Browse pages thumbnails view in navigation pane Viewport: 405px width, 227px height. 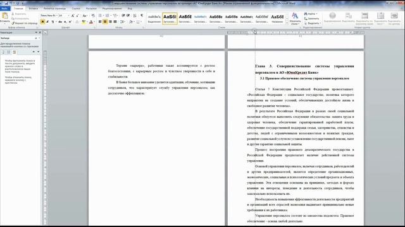click(8, 52)
